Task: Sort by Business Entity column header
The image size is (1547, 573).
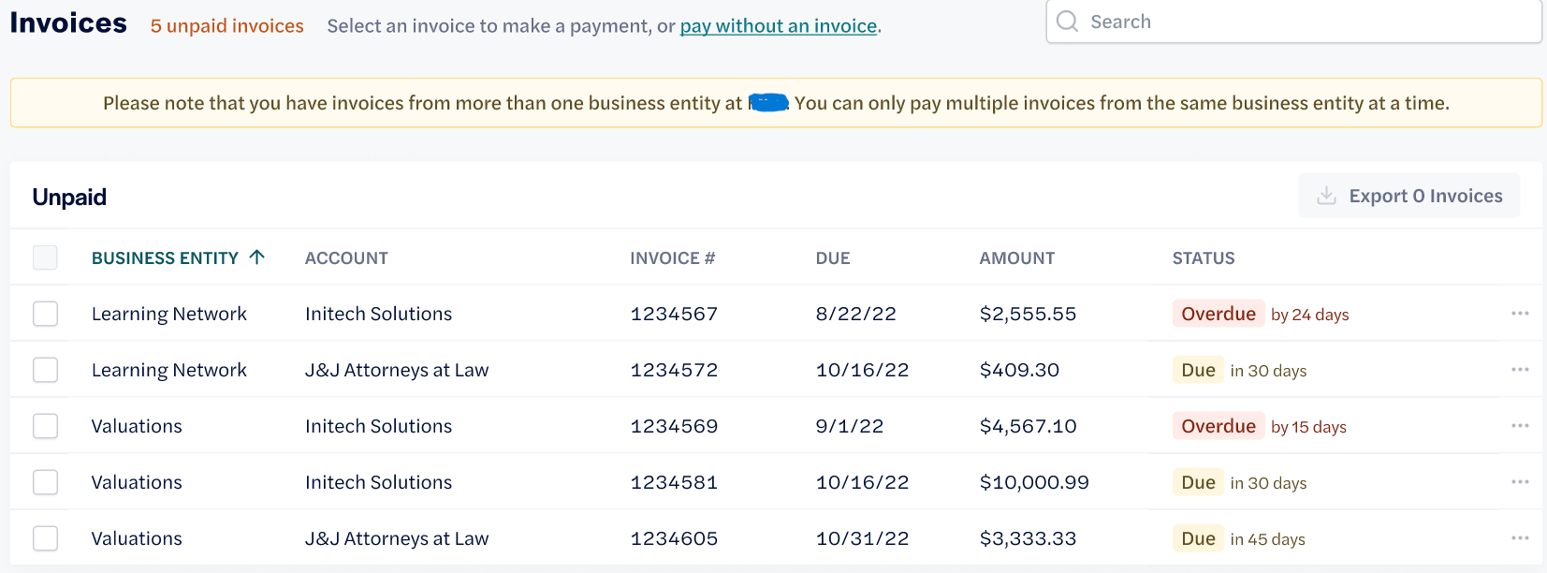Action: click(x=165, y=258)
